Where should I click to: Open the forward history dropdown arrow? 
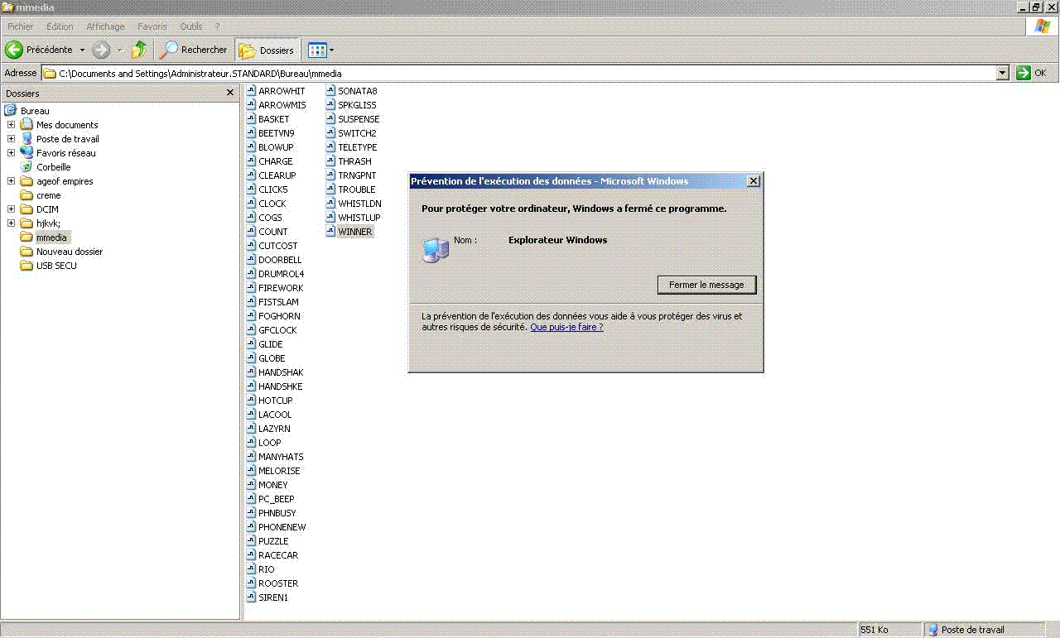(x=119, y=50)
